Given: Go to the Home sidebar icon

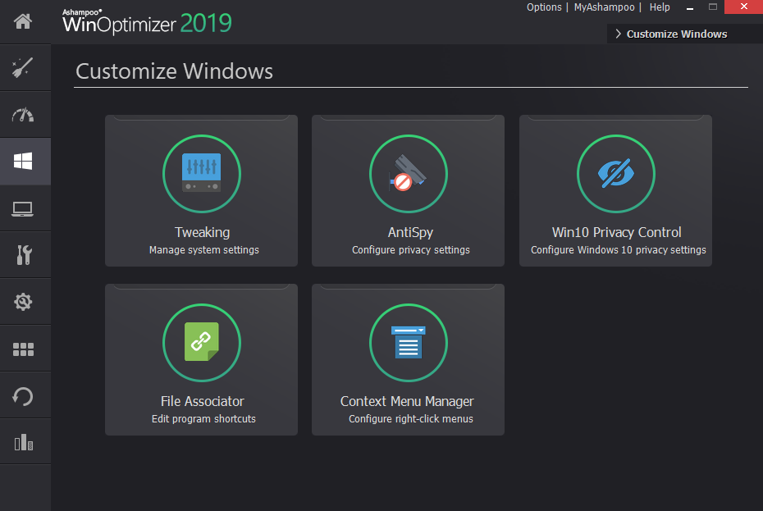Looking at the screenshot, I should [23, 21].
